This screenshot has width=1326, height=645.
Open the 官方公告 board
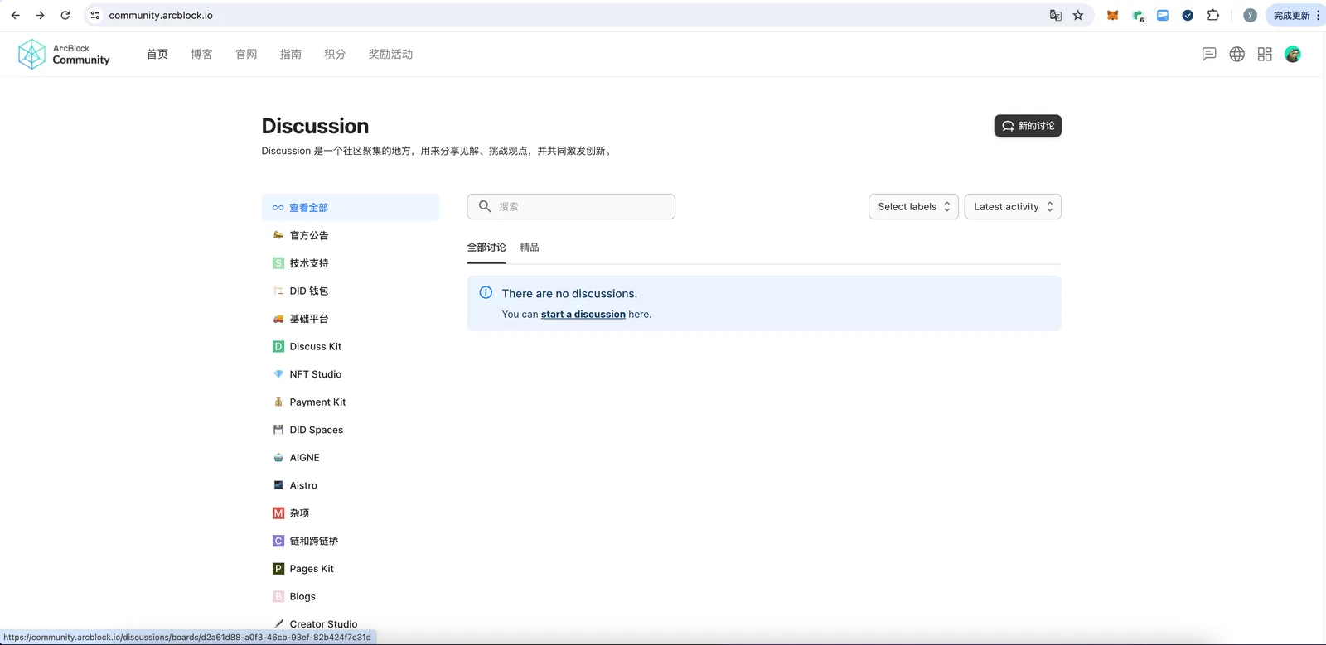[x=351, y=235]
